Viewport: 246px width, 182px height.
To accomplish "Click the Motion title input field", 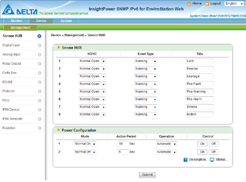I will click(x=200, y=115).
